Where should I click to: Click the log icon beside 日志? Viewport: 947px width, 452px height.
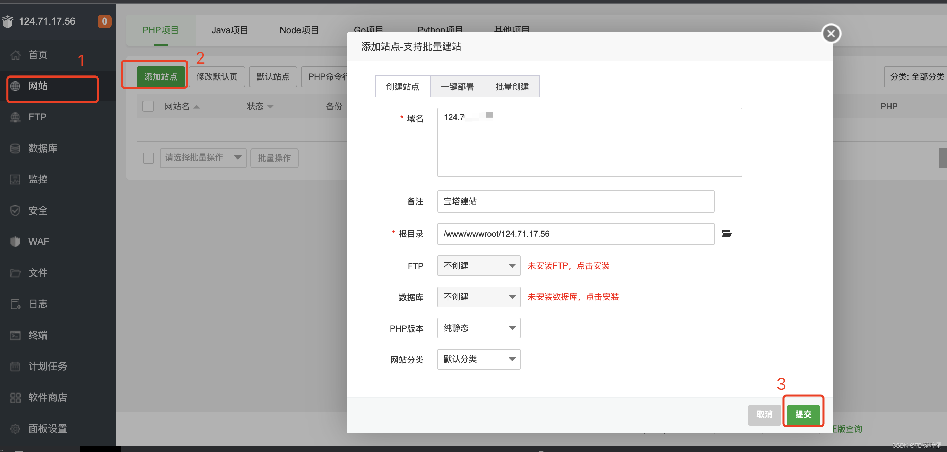[x=16, y=304]
